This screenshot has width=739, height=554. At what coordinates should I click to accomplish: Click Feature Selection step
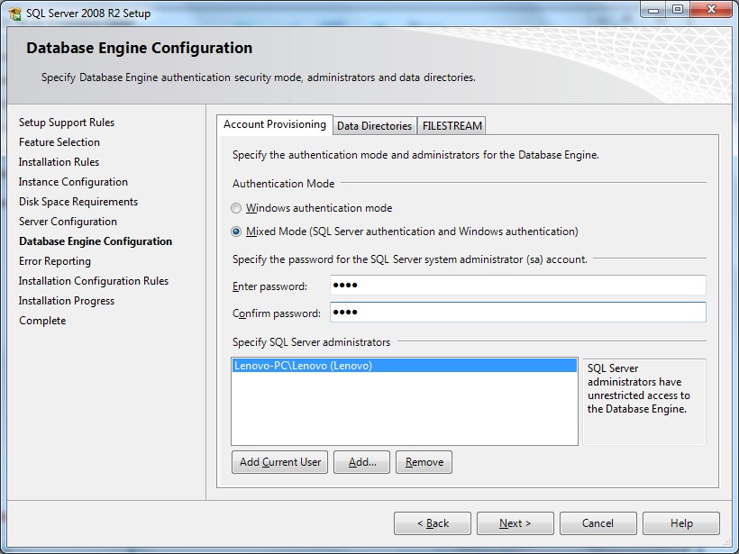pyautogui.click(x=59, y=142)
